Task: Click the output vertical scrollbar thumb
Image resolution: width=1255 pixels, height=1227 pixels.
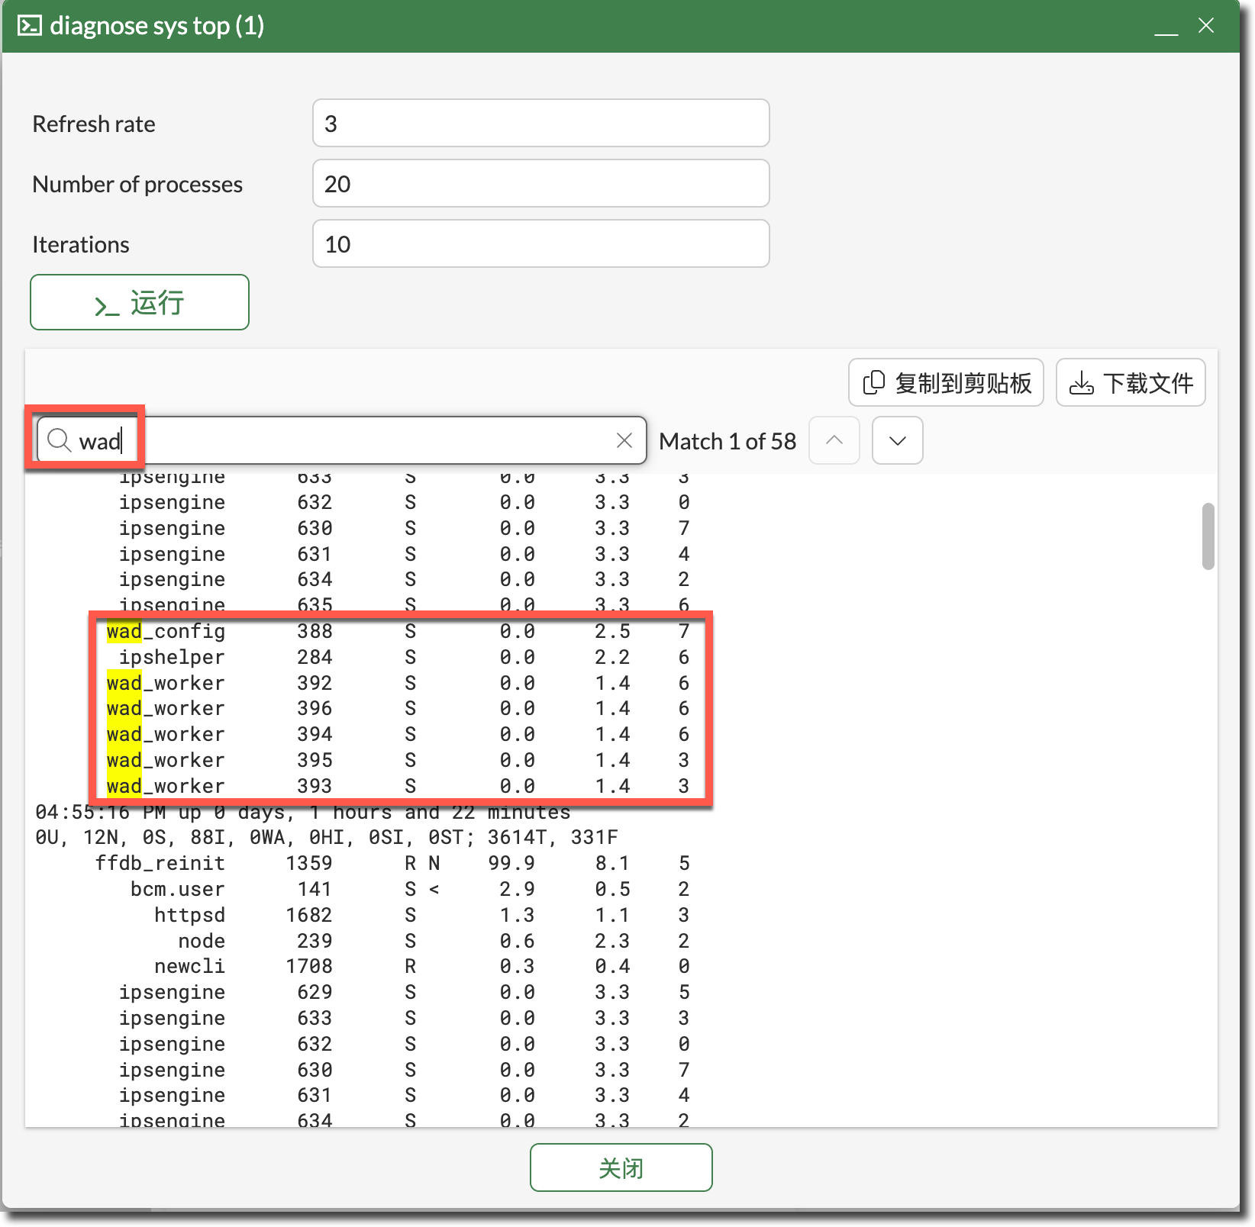Action: point(1208,536)
